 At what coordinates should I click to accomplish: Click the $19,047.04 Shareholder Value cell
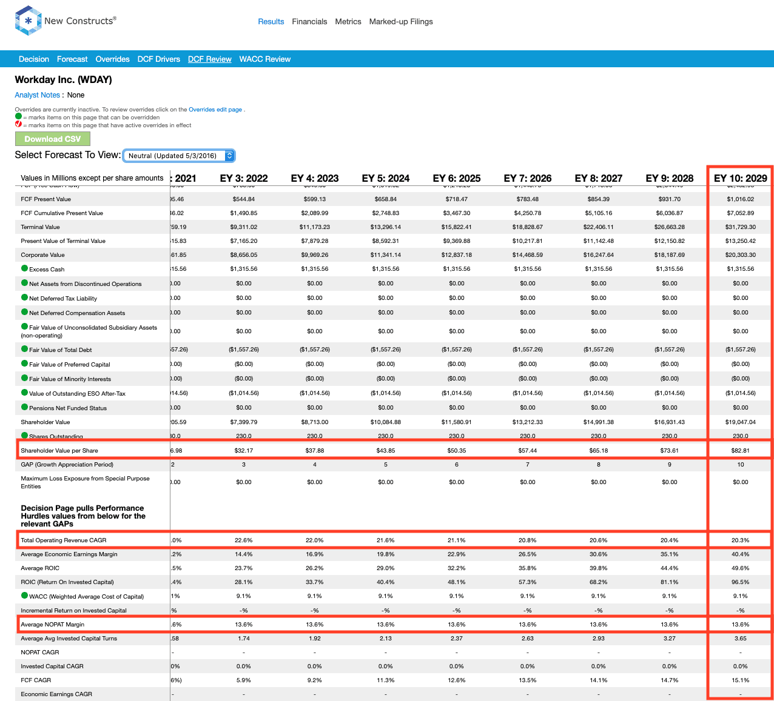tap(741, 422)
